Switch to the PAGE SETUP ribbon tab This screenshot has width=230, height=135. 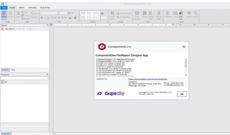(45, 8)
